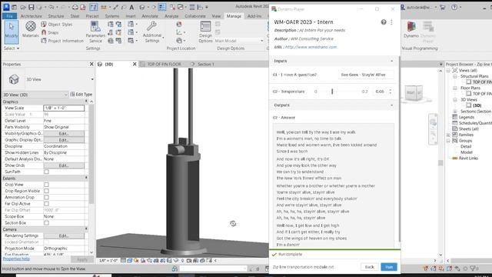492x277 pixels.
Task: Switch to the Structure ribbon tab
Action: coord(56,16)
